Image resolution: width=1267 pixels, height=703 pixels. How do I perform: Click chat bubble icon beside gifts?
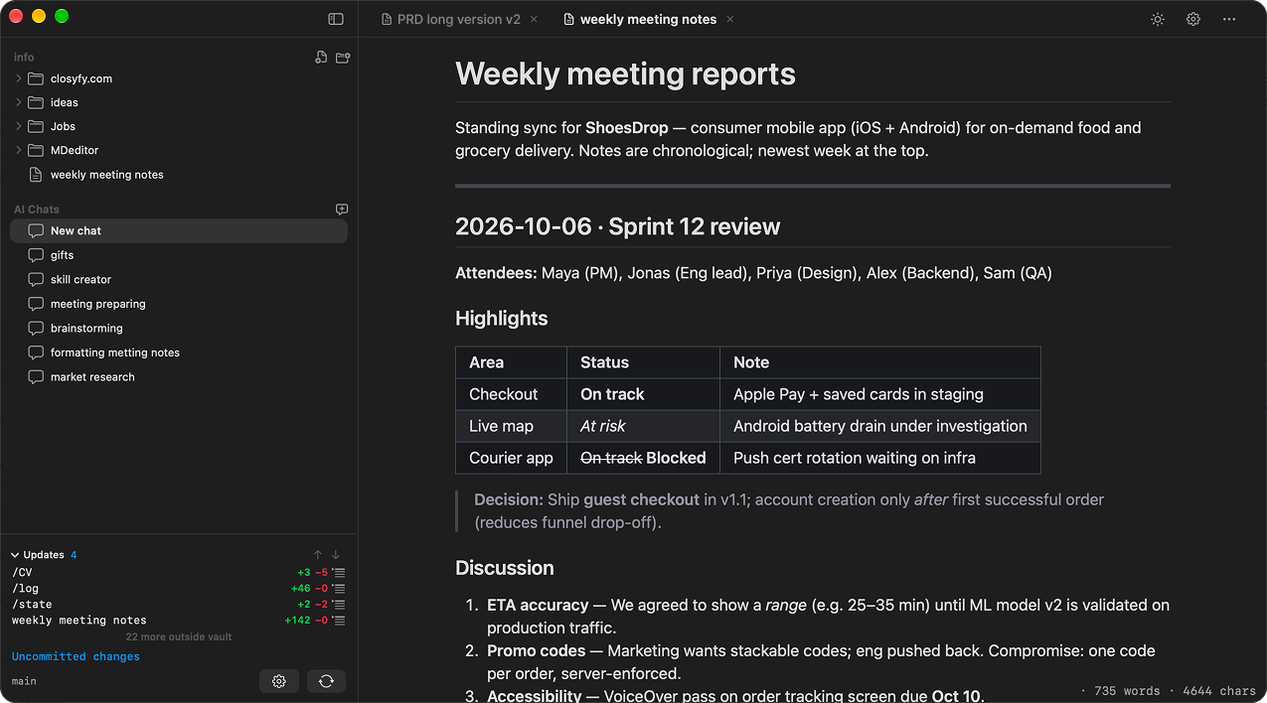pyautogui.click(x=36, y=255)
